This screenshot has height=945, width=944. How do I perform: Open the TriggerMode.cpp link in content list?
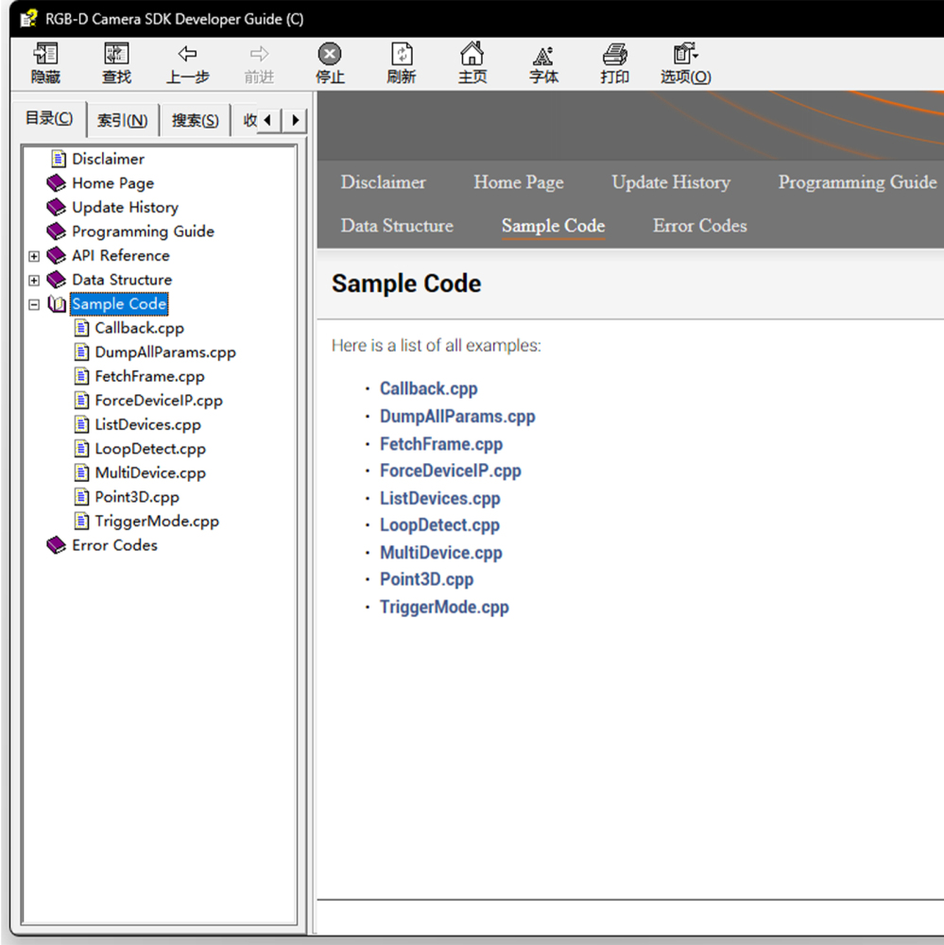coord(444,608)
